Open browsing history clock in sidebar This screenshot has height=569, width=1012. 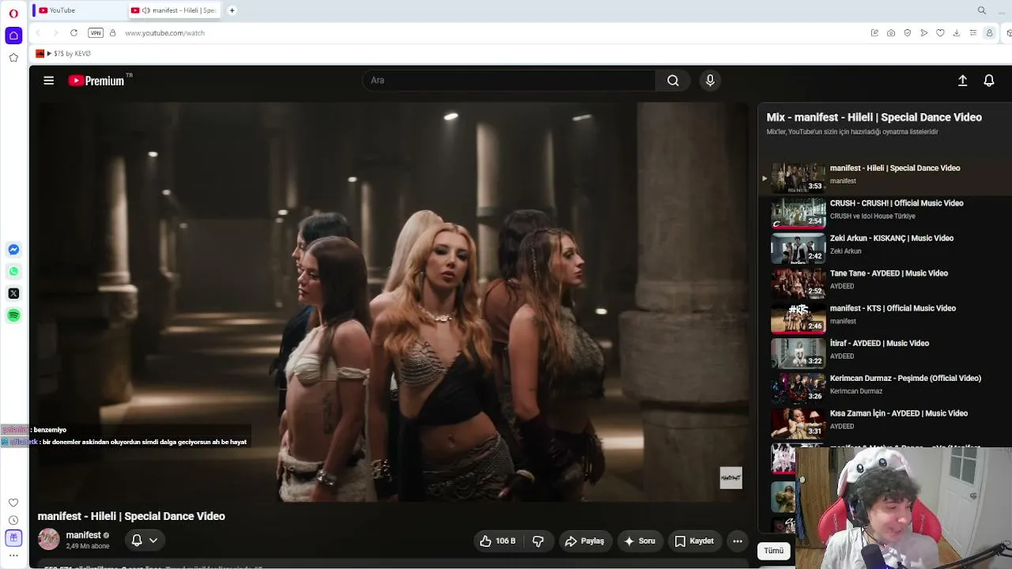[13, 520]
